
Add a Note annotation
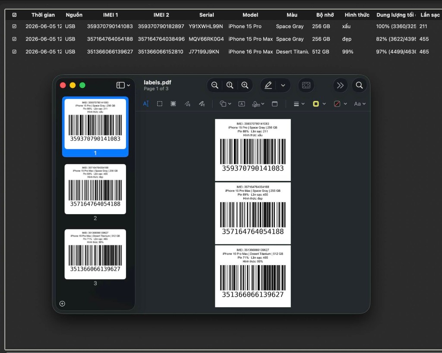pos(275,104)
